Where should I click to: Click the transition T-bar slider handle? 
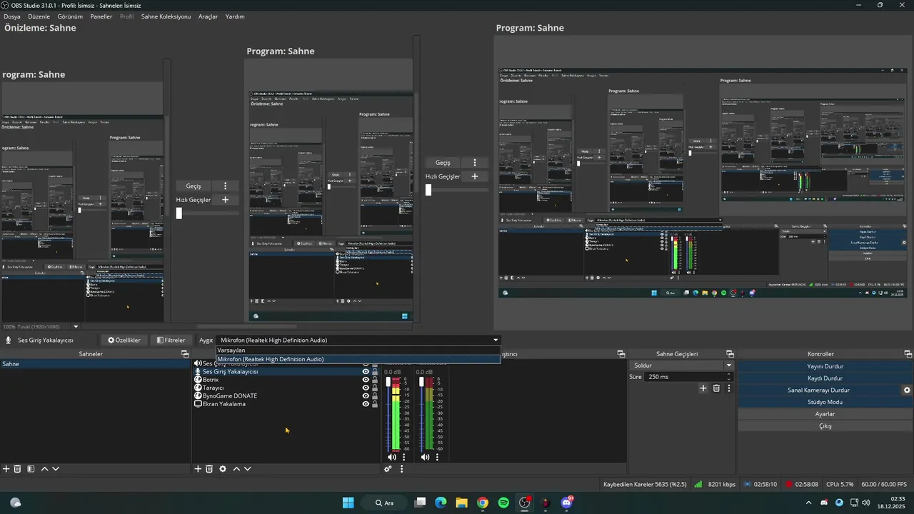(428, 190)
